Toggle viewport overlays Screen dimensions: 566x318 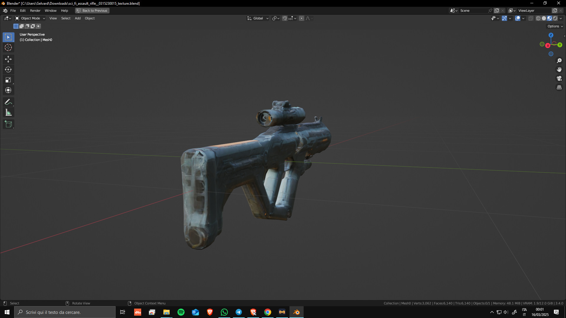pos(518,18)
